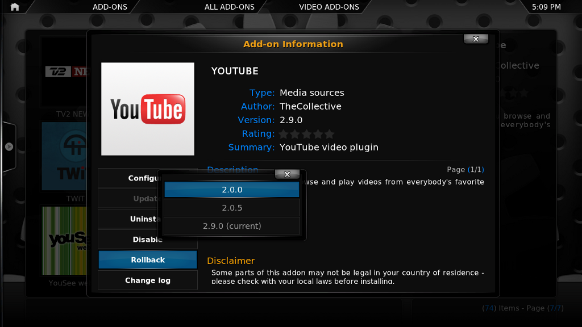Image resolution: width=582 pixels, height=327 pixels.
Task: Pick the 2.9.0 (current) version entry
Action: coord(232,226)
